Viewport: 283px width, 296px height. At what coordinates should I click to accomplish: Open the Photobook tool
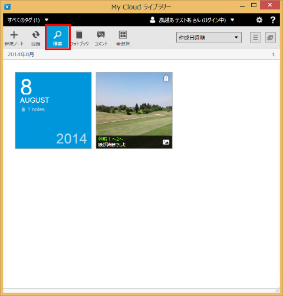(x=80, y=38)
